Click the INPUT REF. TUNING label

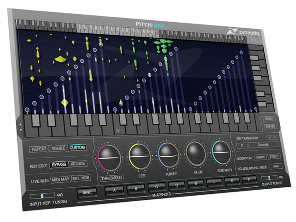(49, 203)
